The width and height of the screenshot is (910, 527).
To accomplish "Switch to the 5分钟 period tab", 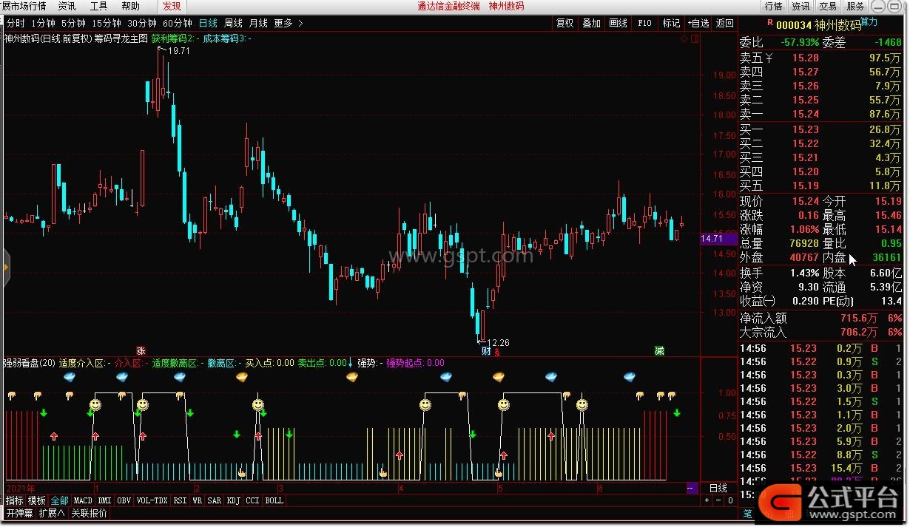I will pyautogui.click(x=73, y=24).
